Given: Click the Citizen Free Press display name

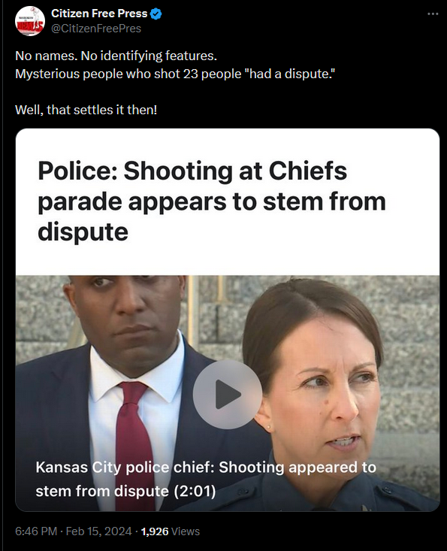Looking at the screenshot, I should (99, 14).
